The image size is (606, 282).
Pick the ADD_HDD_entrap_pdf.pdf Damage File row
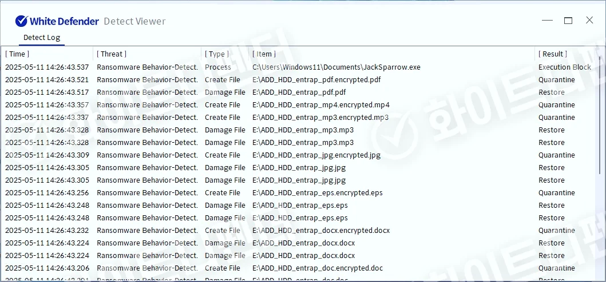(299, 92)
